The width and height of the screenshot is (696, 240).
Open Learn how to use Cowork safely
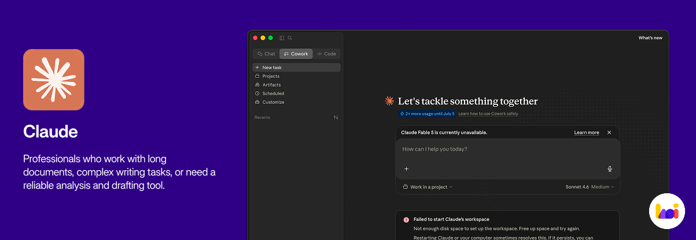[488, 114]
